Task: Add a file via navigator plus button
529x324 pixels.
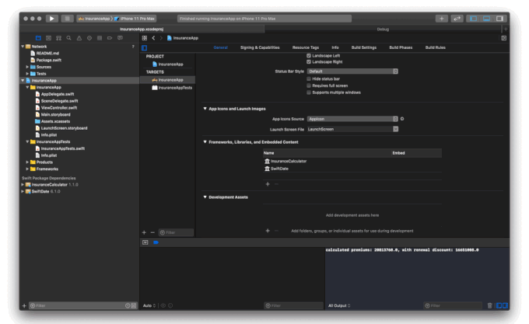Action: pos(24,306)
